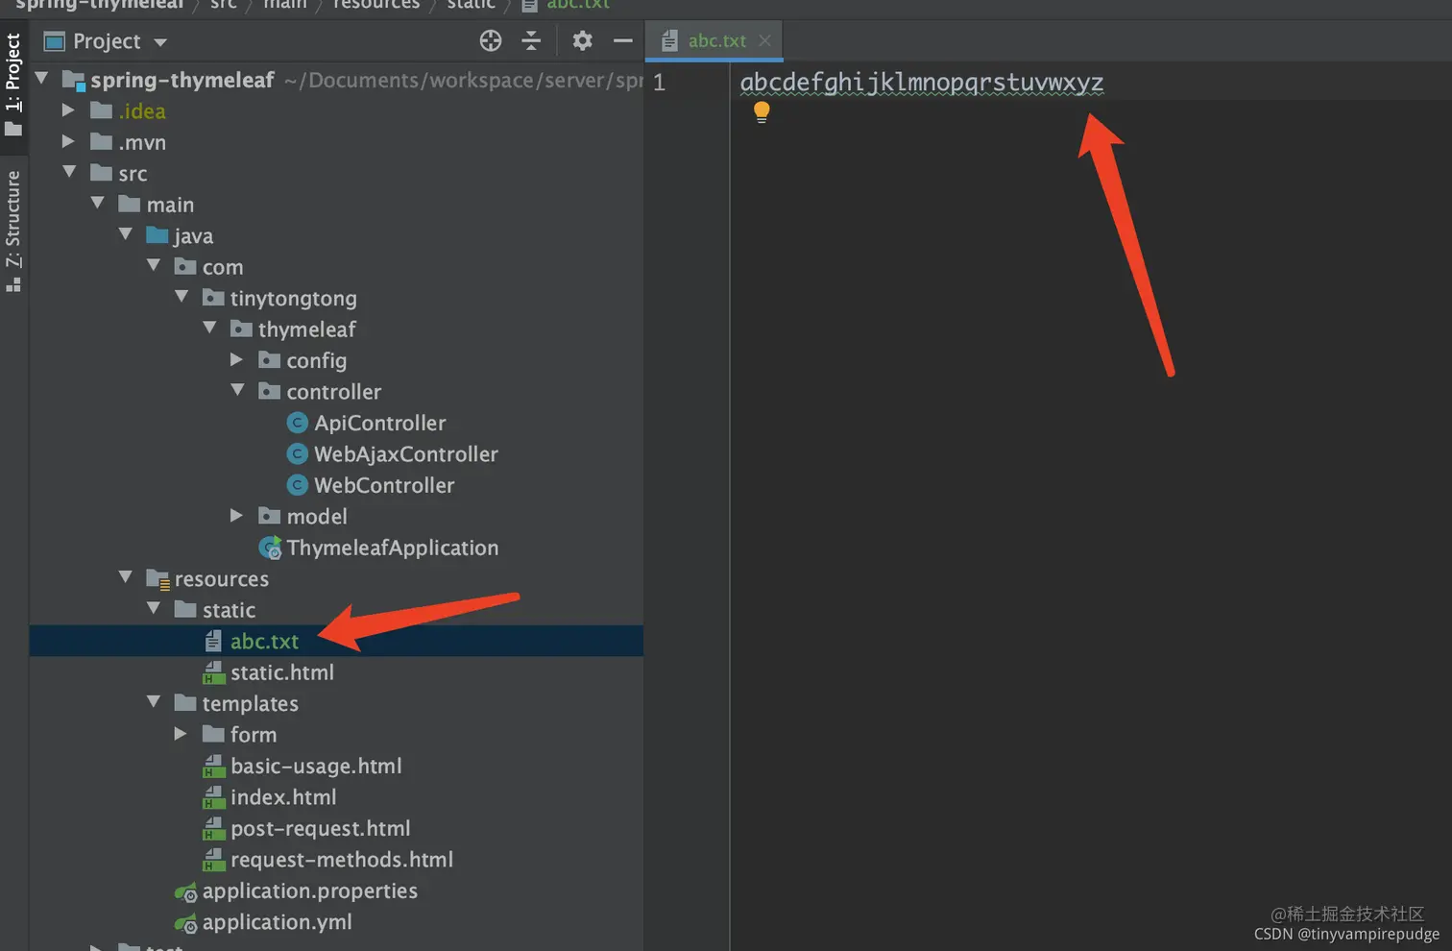Open the Project view dropdown
This screenshot has height=951, width=1452.
click(160, 41)
